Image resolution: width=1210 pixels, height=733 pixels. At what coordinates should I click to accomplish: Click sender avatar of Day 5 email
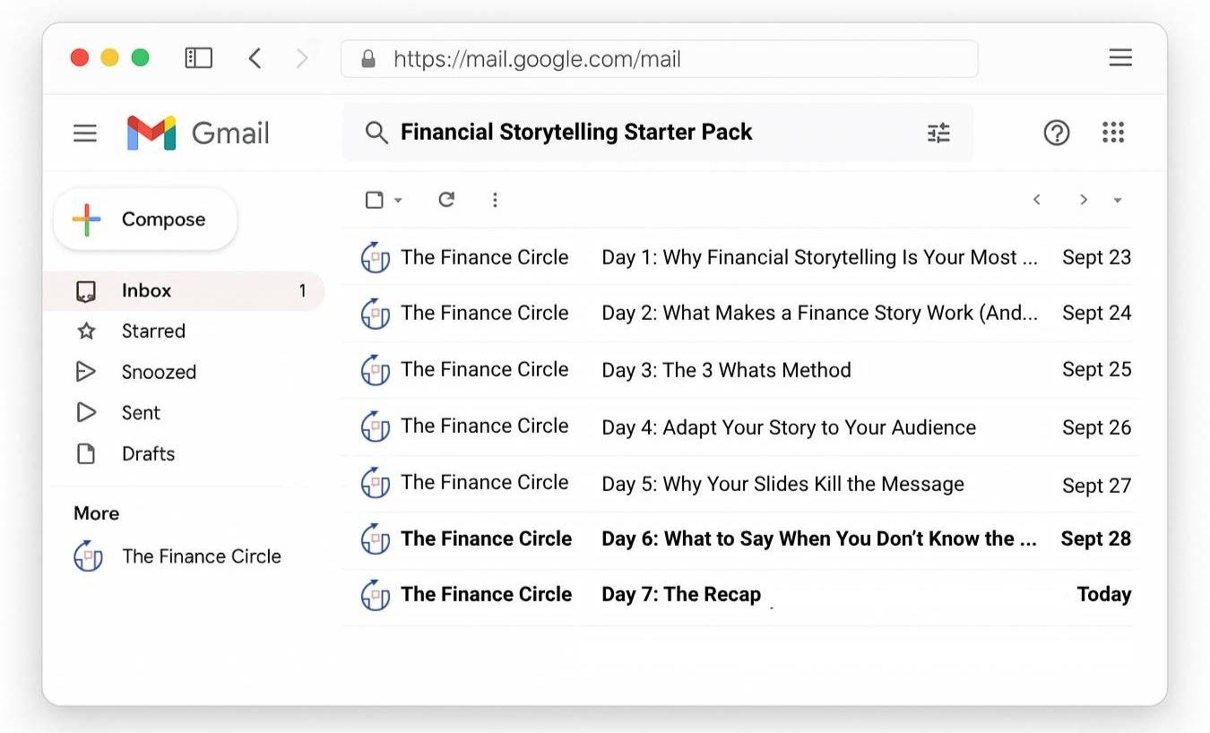376,483
